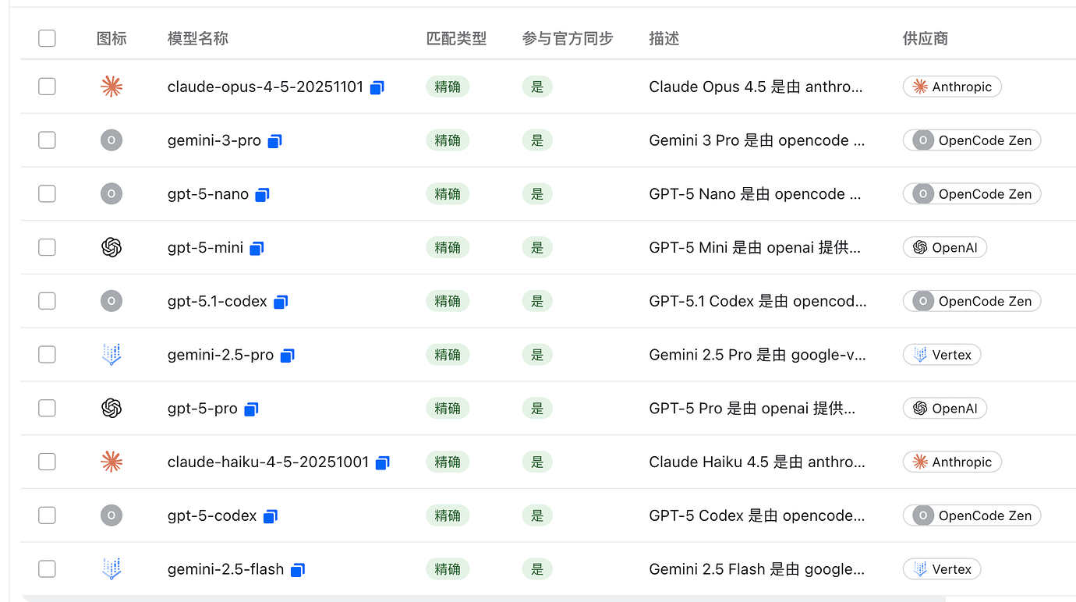Click the Anthropic logo in claude-haiku row's icon column
This screenshot has height=602, width=1076.
tap(111, 462)
